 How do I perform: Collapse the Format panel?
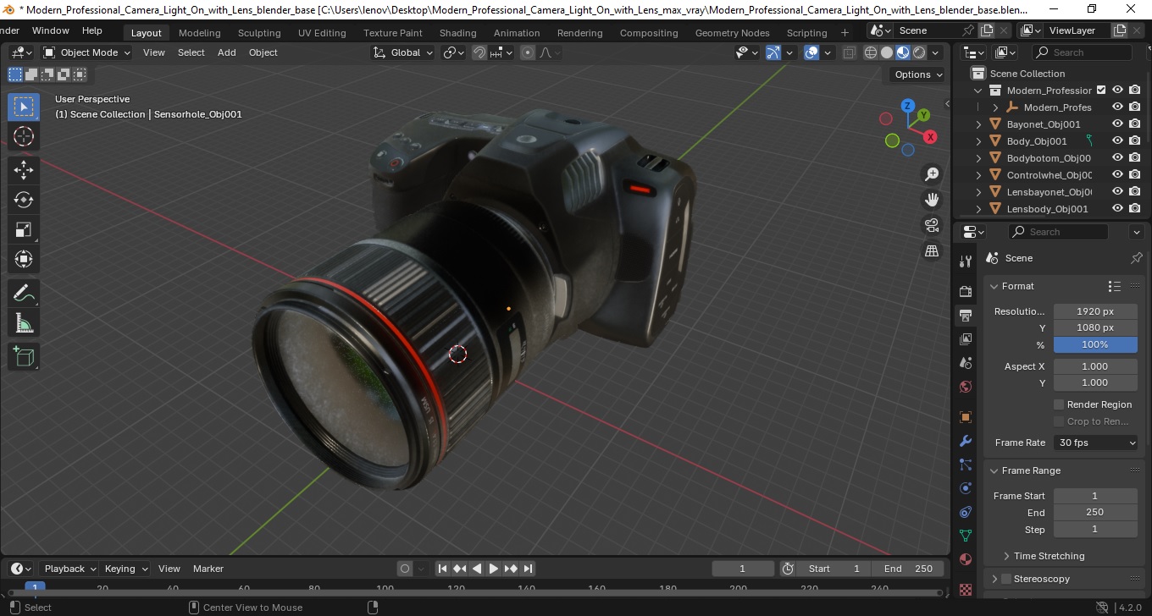point(994,286)
